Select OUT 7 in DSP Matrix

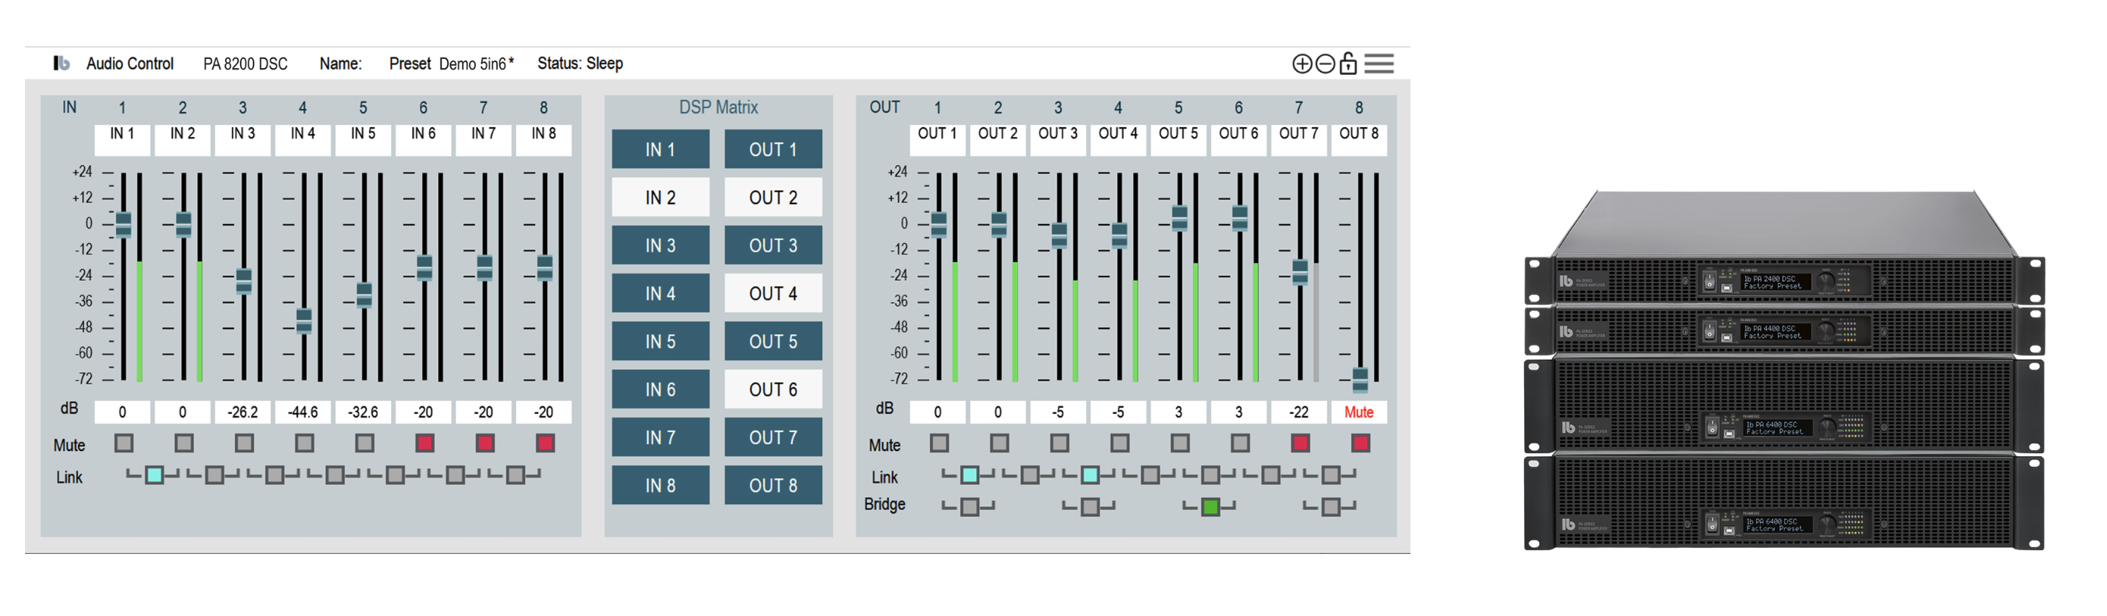pos(773,437)
